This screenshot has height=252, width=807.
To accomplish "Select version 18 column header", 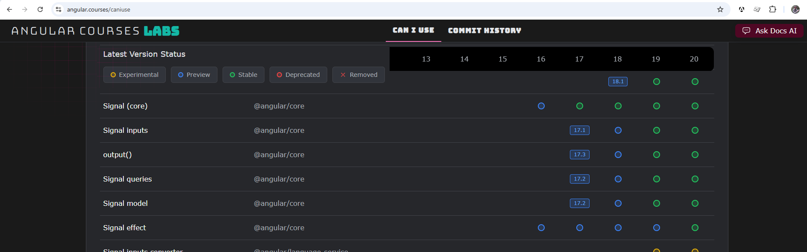I will pos(618,59).
